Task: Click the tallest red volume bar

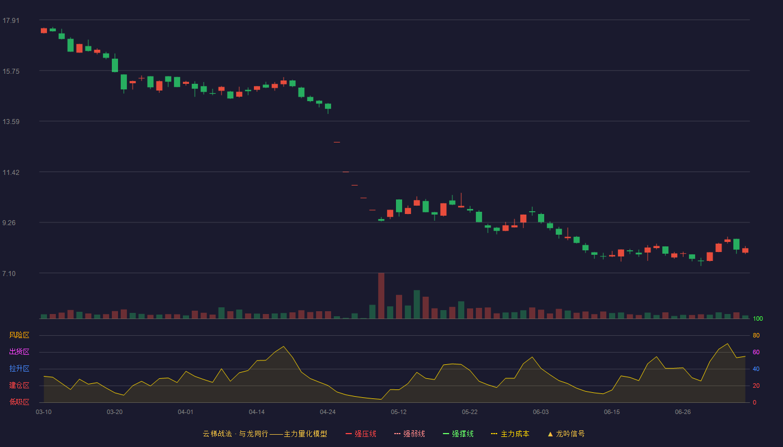Action: [x=381, y=296]
